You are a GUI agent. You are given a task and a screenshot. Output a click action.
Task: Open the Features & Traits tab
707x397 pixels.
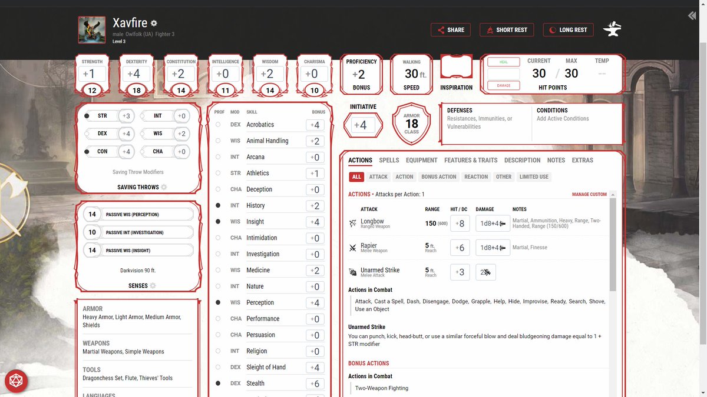(x=471, y=160)
